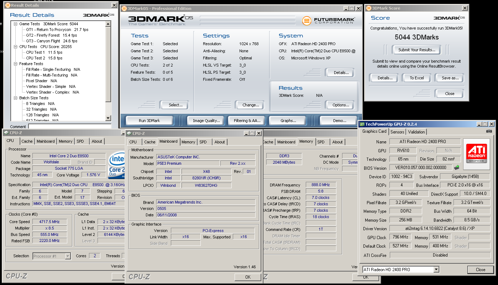The width and height of the screenshot is (498, 285).
Task: Click the 3DMark05 Professional Edition title icon
Action: click(x=124, y=9)
